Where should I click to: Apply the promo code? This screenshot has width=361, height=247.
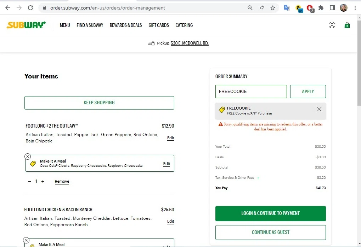(x=308, y=92)
